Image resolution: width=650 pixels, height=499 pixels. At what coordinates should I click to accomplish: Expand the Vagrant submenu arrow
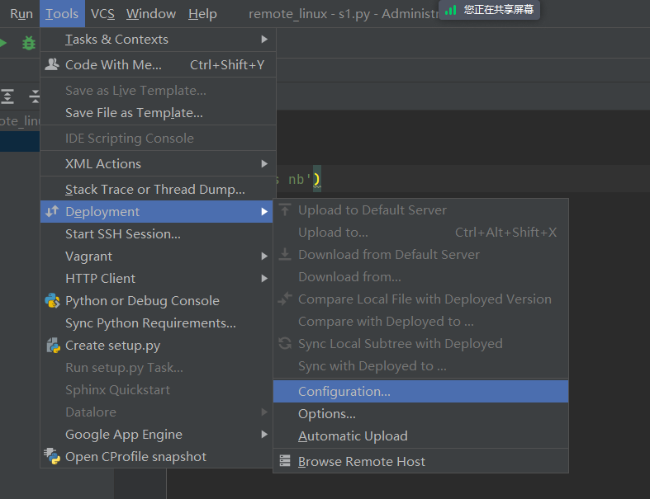264,257
